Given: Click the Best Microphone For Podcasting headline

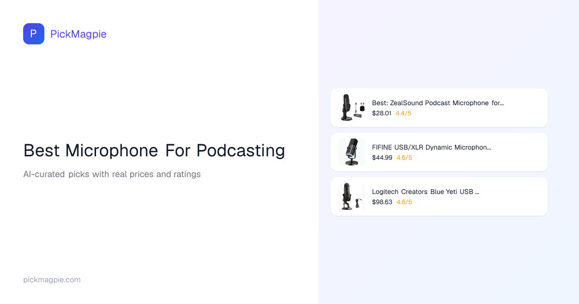Looking at the screenshot, I should click(154, 151).
